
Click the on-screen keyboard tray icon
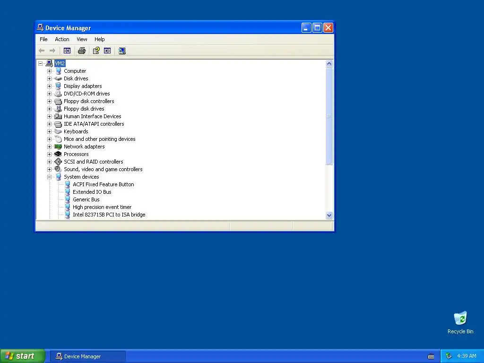tap(431, 356)
